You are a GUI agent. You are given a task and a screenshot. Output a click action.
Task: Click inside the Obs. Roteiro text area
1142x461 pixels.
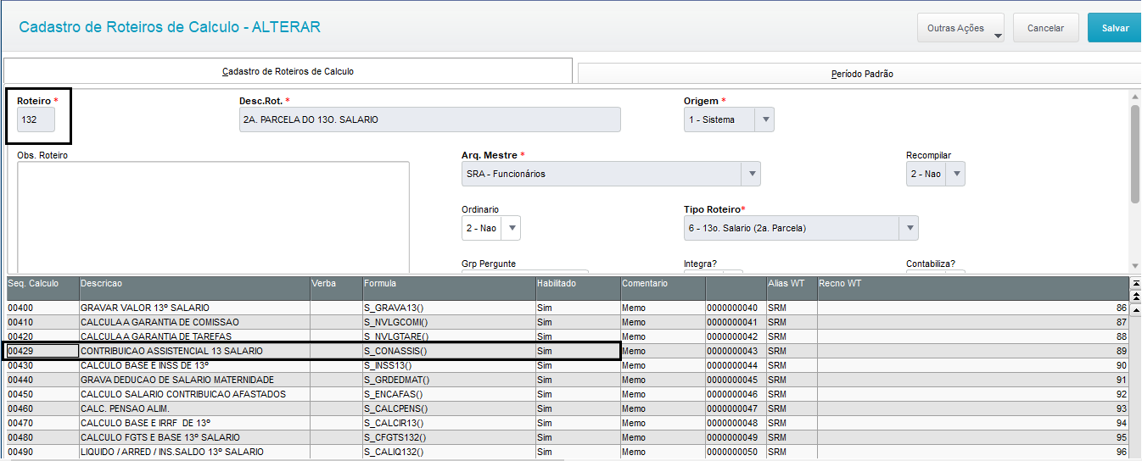click(213, 216)
